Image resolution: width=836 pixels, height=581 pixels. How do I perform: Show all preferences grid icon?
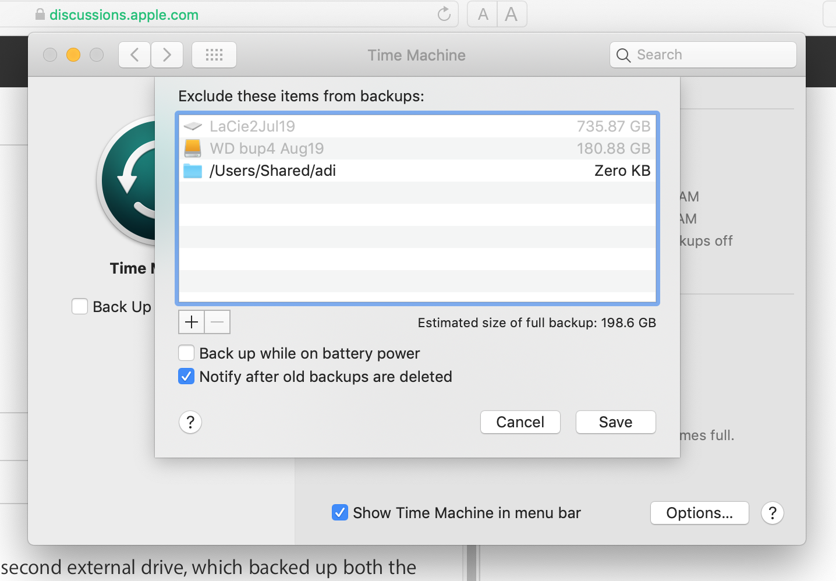pyautogui.click(x=214, y=55)
